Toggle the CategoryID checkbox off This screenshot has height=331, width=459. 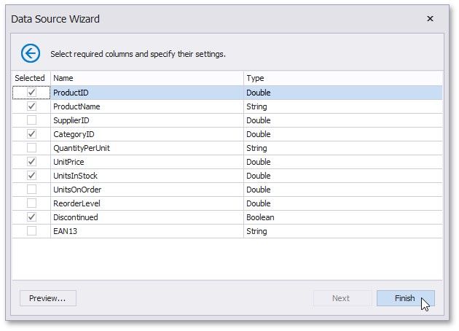pos(31,134)
